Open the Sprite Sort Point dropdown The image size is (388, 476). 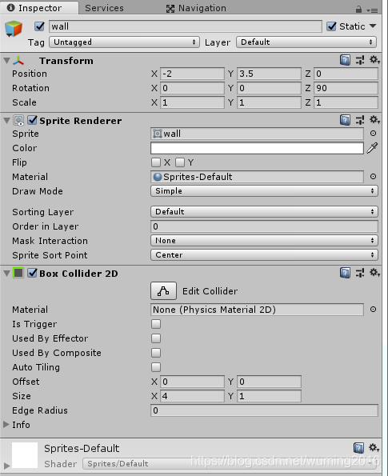pos(264,255)
